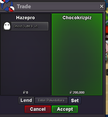This screenshot has width=108, height=117.
Task: Click empty area of Hazepro's offer panel
Action: [26, 61]
